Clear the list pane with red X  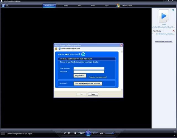click(173, 31)
